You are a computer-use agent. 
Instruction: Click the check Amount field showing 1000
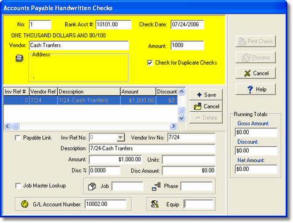tap(187, 45)
